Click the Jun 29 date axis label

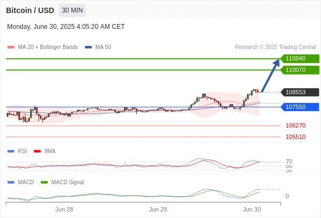158,209
